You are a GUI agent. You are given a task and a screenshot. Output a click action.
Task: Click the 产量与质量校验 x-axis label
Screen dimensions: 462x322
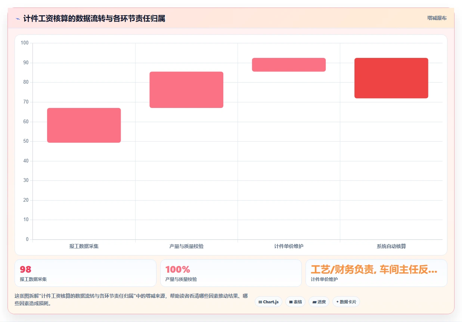186,247
